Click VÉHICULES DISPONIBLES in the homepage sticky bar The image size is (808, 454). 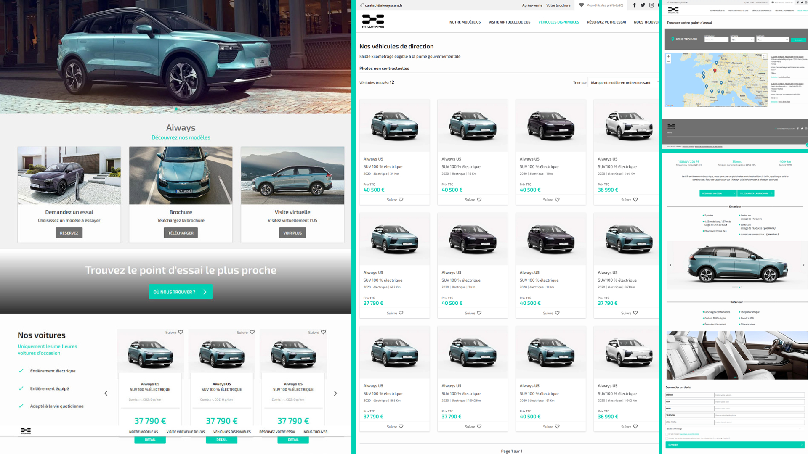(232, 432)
